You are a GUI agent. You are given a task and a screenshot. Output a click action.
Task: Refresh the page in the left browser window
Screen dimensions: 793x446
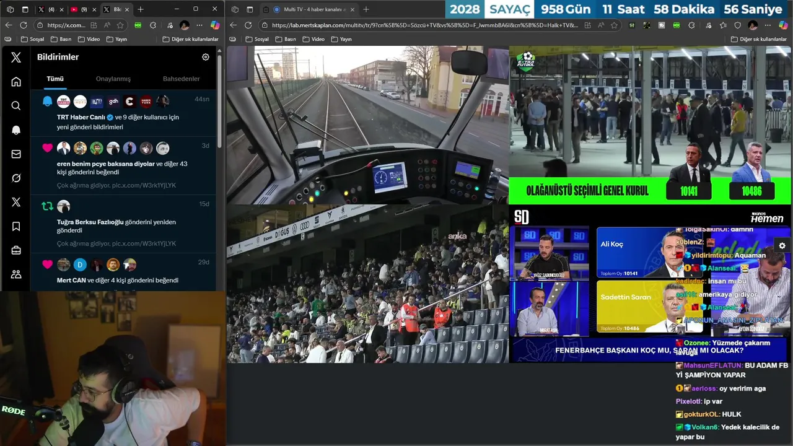pyautogui.click(x=24, y=25)
